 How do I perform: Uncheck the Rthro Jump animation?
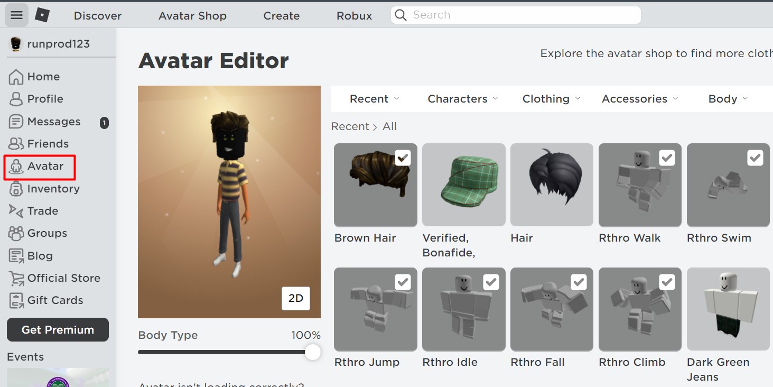pos(403,282)
